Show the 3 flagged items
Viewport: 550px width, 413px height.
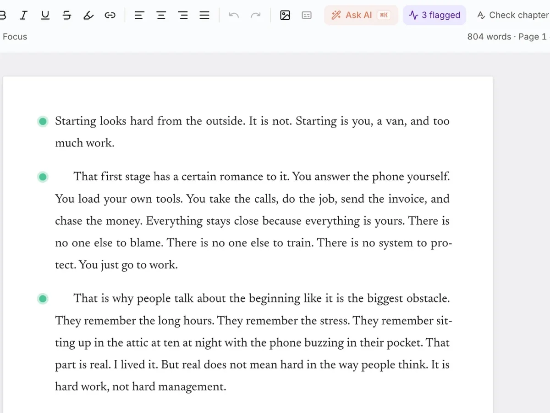[x=434, y=15]
